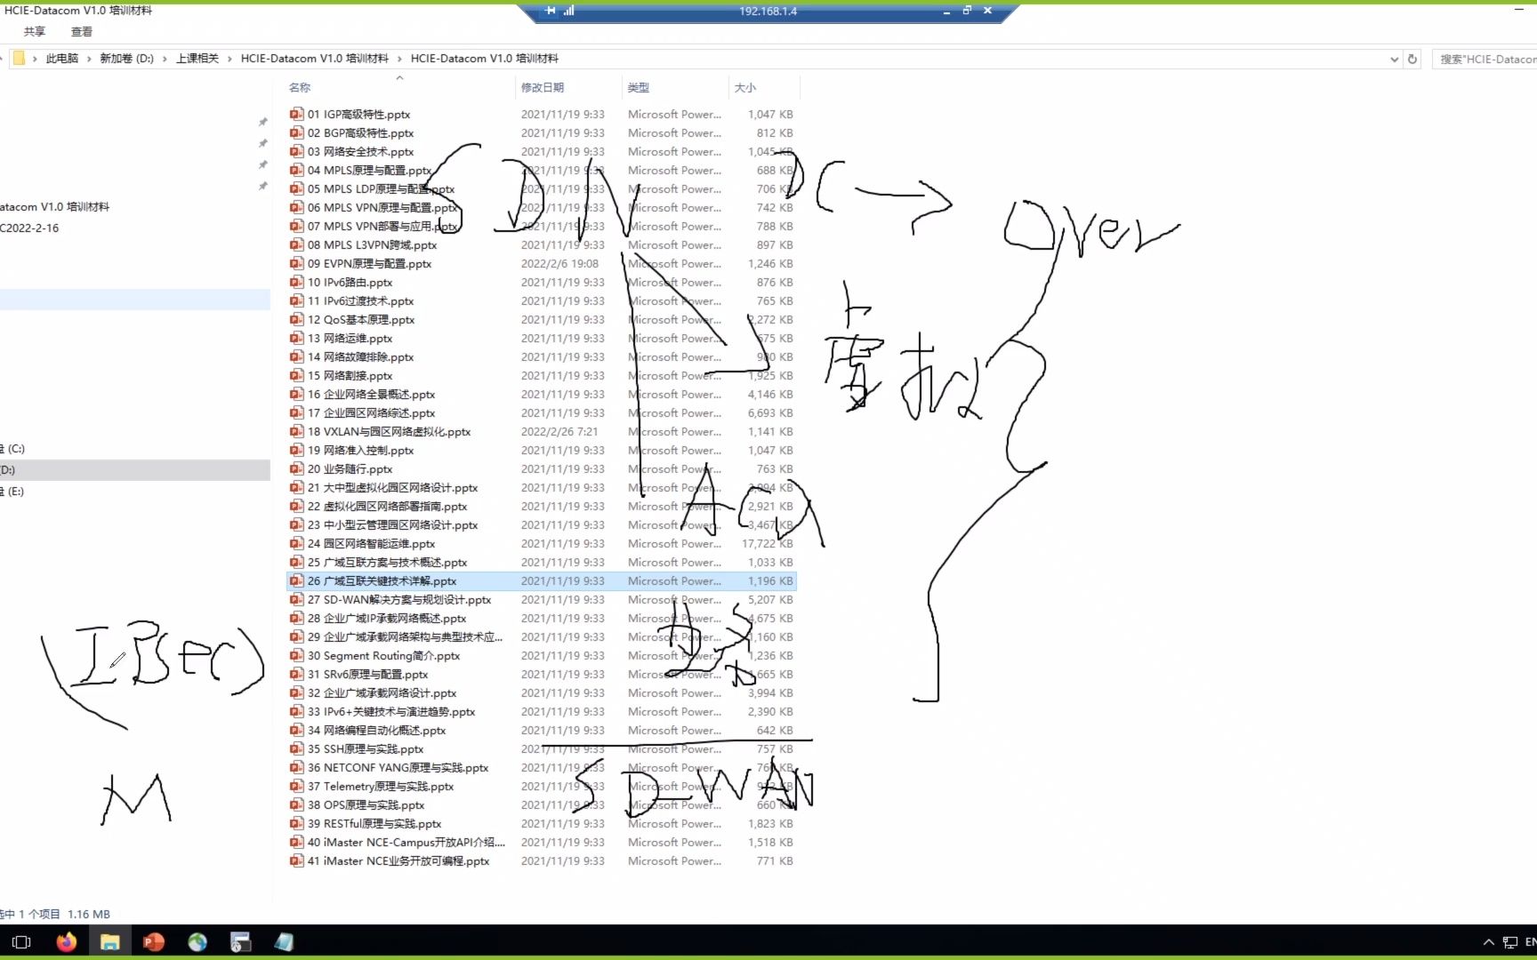Image resolution: width=1537 pixels, height=960 pixels.
Task: Click the pptx icon of 02 BGP高级特性.pptx
Action: [x=296, y=132]
